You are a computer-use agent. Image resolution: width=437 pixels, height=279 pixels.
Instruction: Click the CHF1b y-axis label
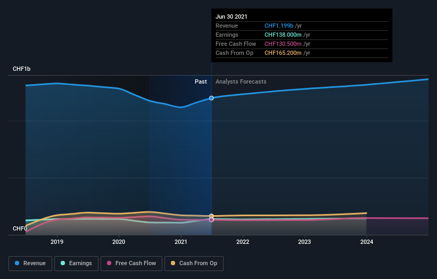21,69
